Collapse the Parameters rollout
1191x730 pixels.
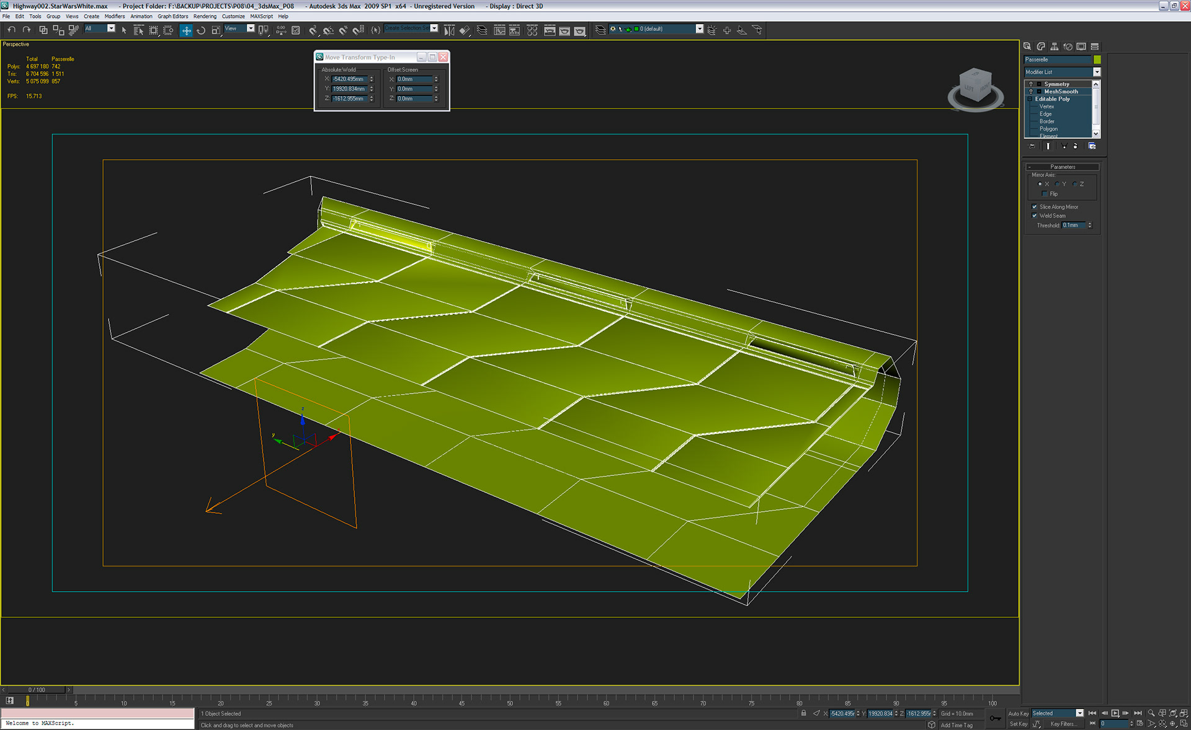1062,167
